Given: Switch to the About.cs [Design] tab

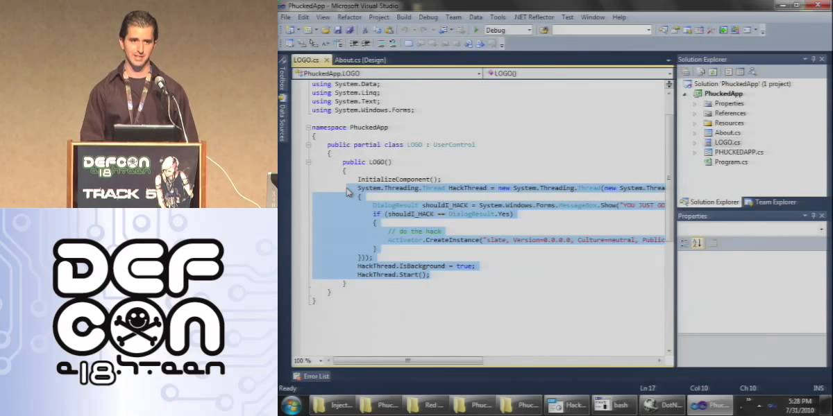Looking at the screenshot, I should coord(360,60).
